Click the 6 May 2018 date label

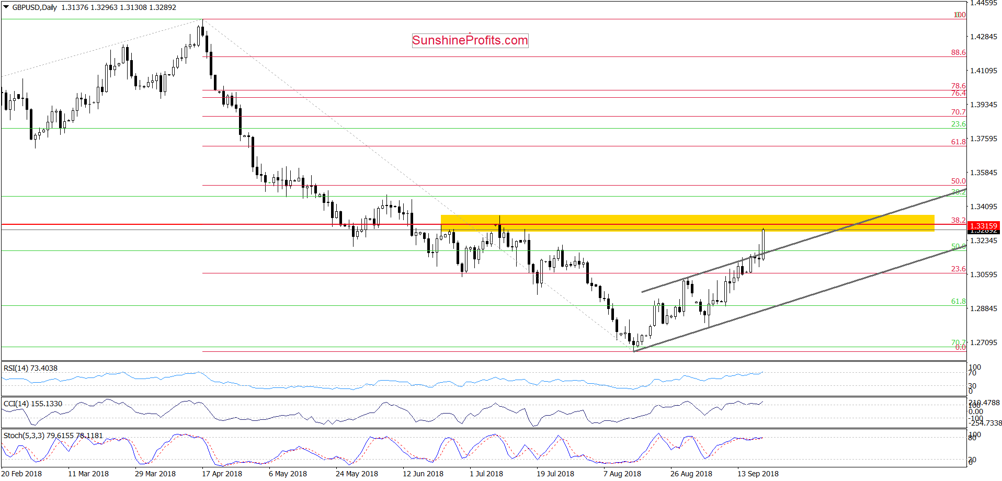pyautogui.click(x=288, y=474)
